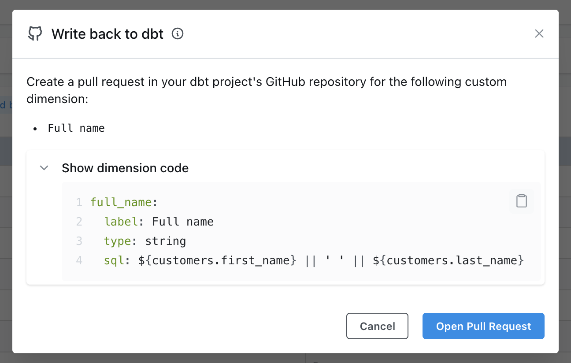Click the sql key on line 4
Screen dimensions: 571x363
point(114,260)
